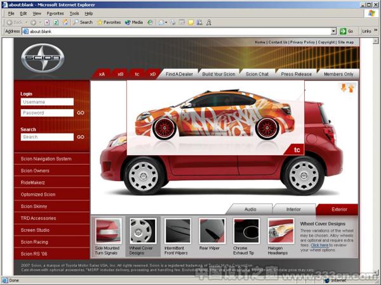Switch to the Audio tab
Viewport: 381px width, 285px height.
click(250, 209)
